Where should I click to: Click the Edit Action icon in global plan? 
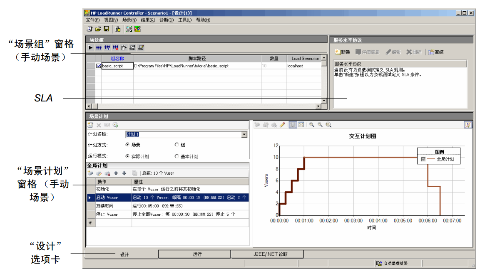click(x=99, y=173)
